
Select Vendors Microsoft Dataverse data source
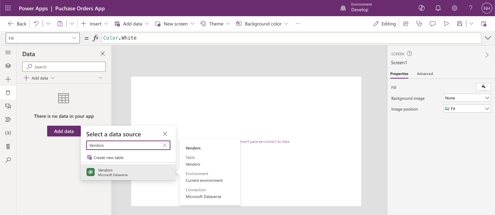click(x=128, y=172)
